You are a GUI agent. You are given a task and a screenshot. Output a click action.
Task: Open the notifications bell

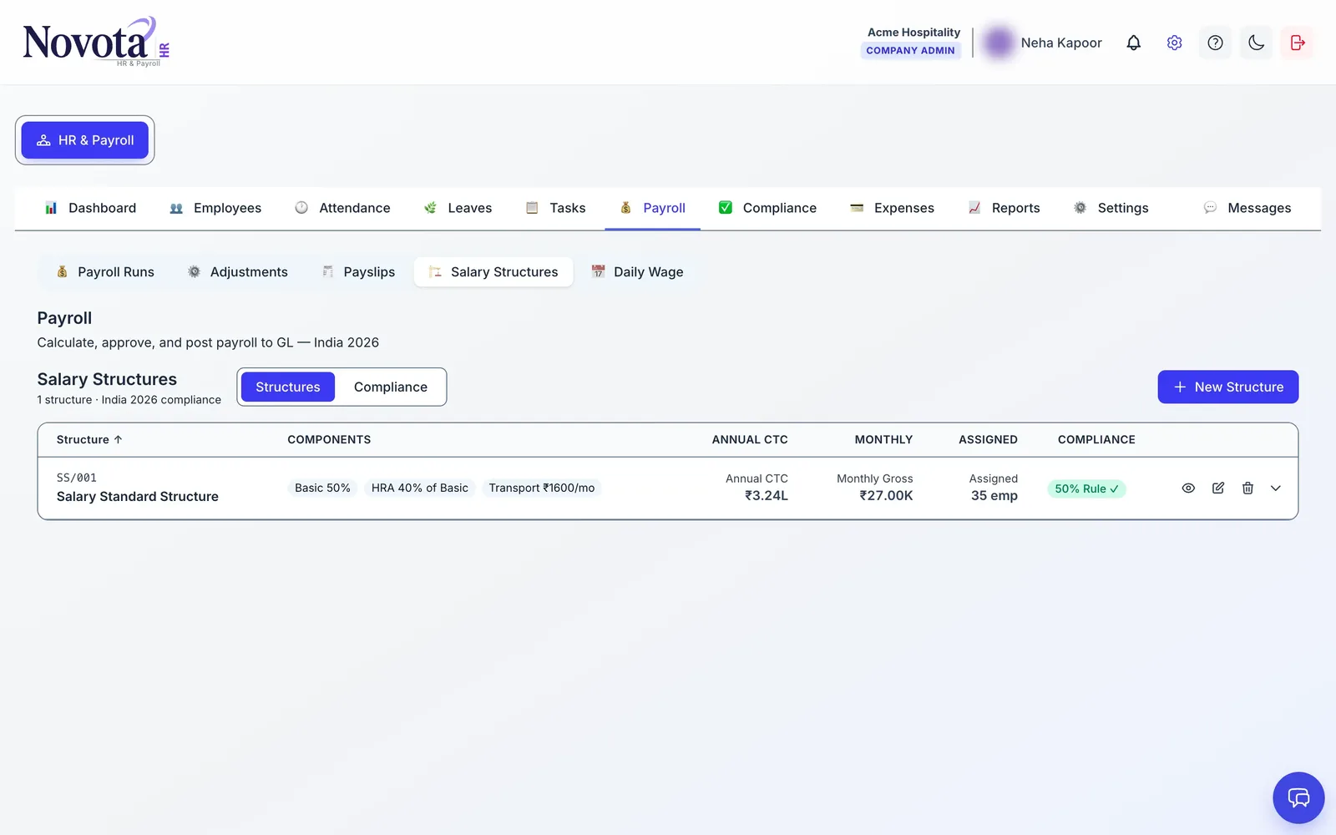click(x=1133, y=43)
